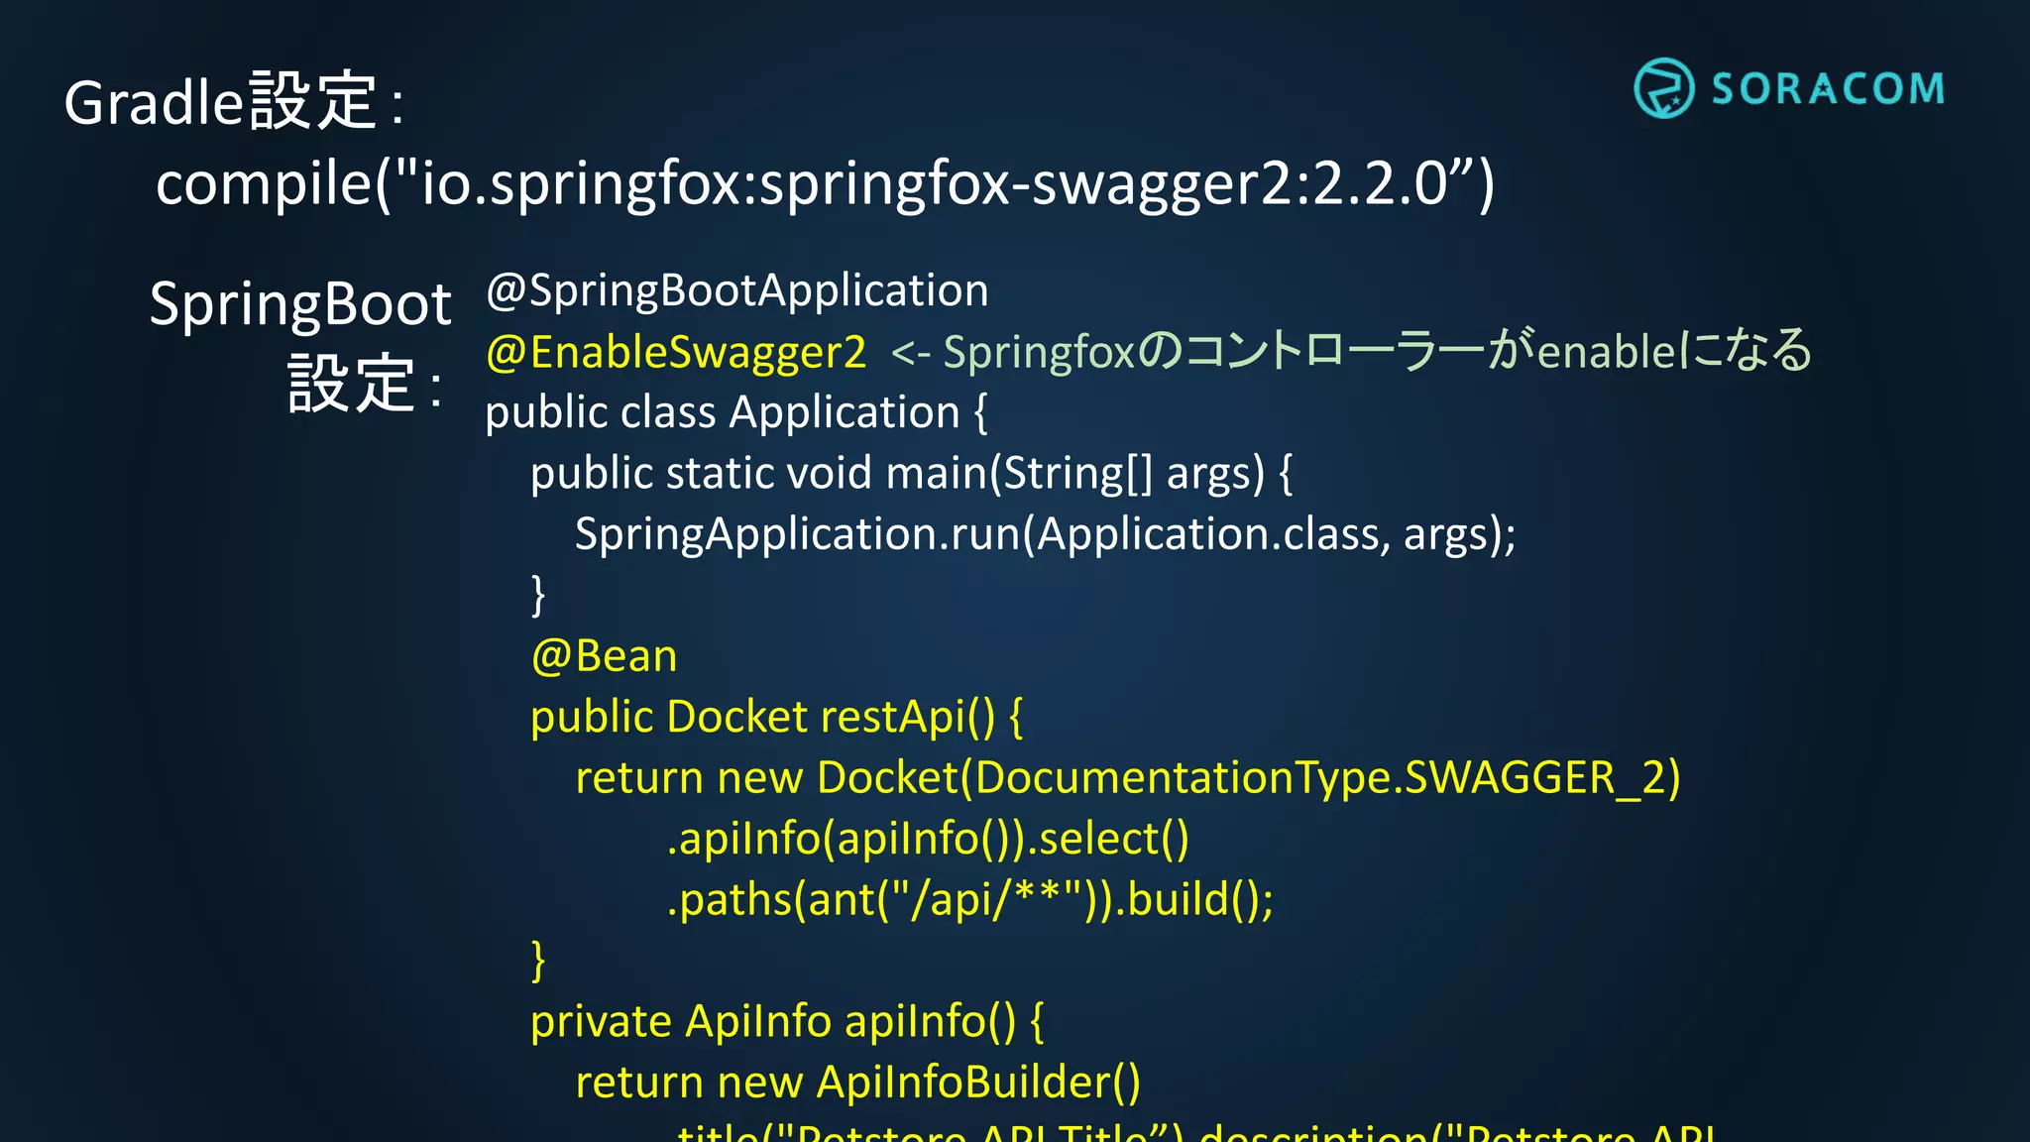2030x1142 pixels.
Task: Click the '.paths(ant("/api/**")).build();' line
Action: (x=970, y=900)
